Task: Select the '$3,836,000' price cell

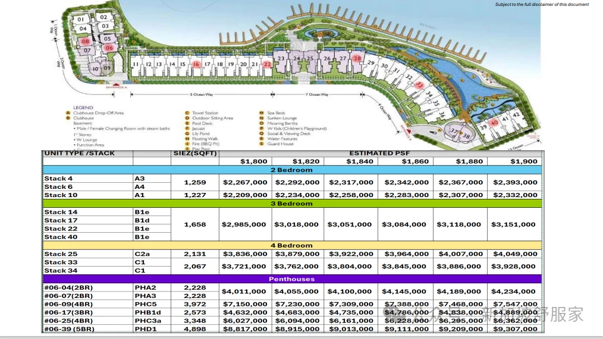Action: point(245,254)
